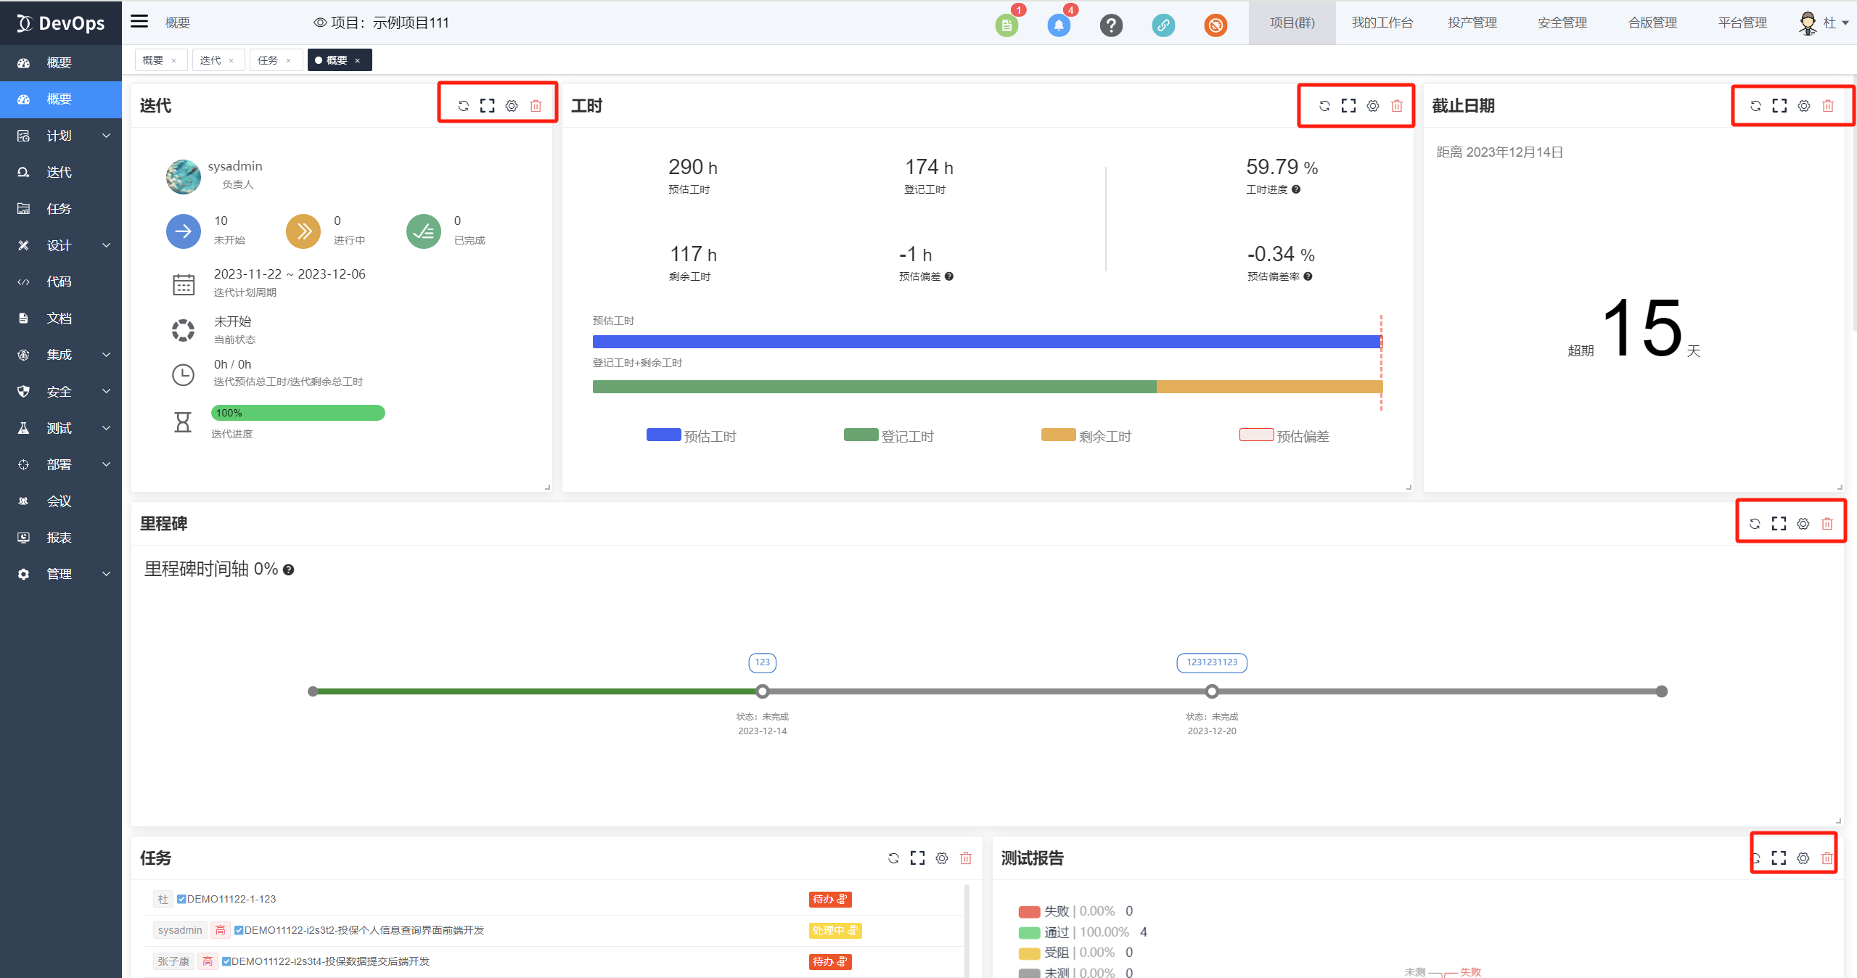Open the help question mark icon
This screenshot has width=1857, height=978.
tap(1110, 25)
